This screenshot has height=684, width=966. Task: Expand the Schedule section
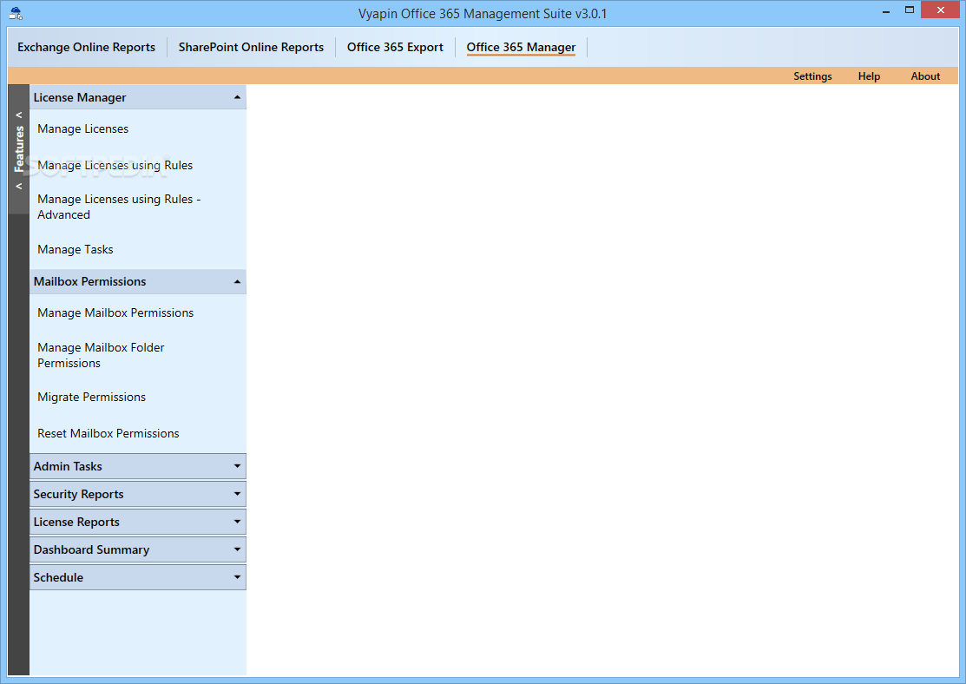point(138,577)
